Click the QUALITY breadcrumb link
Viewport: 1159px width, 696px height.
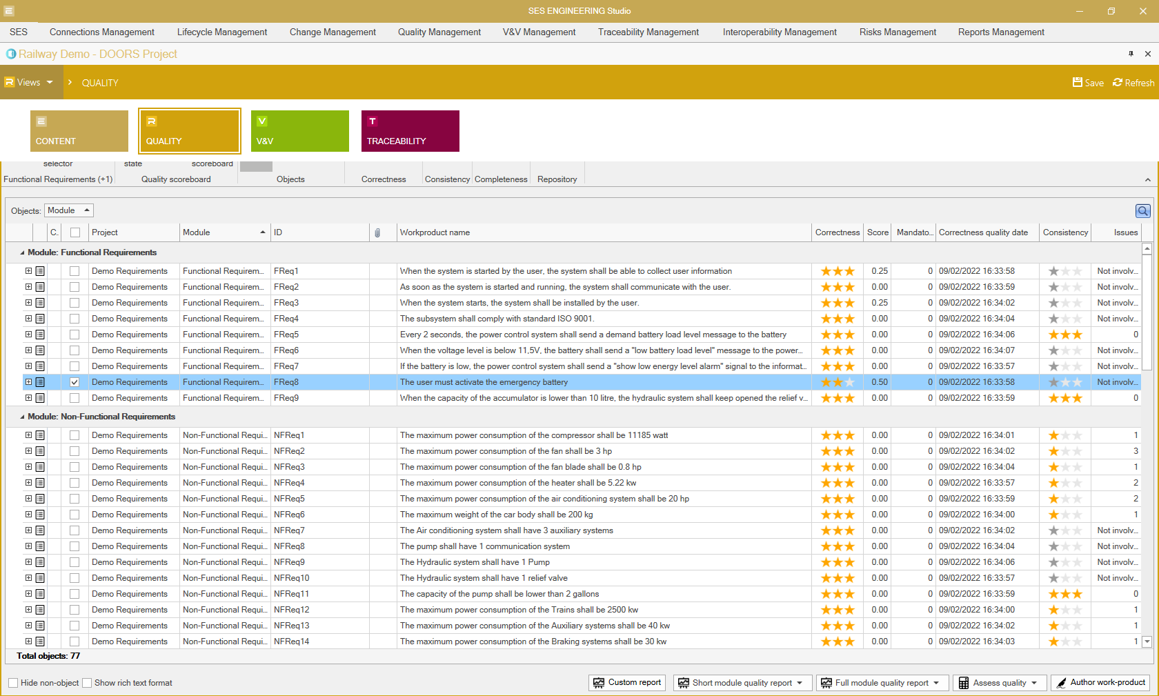[x=100, y=83]
